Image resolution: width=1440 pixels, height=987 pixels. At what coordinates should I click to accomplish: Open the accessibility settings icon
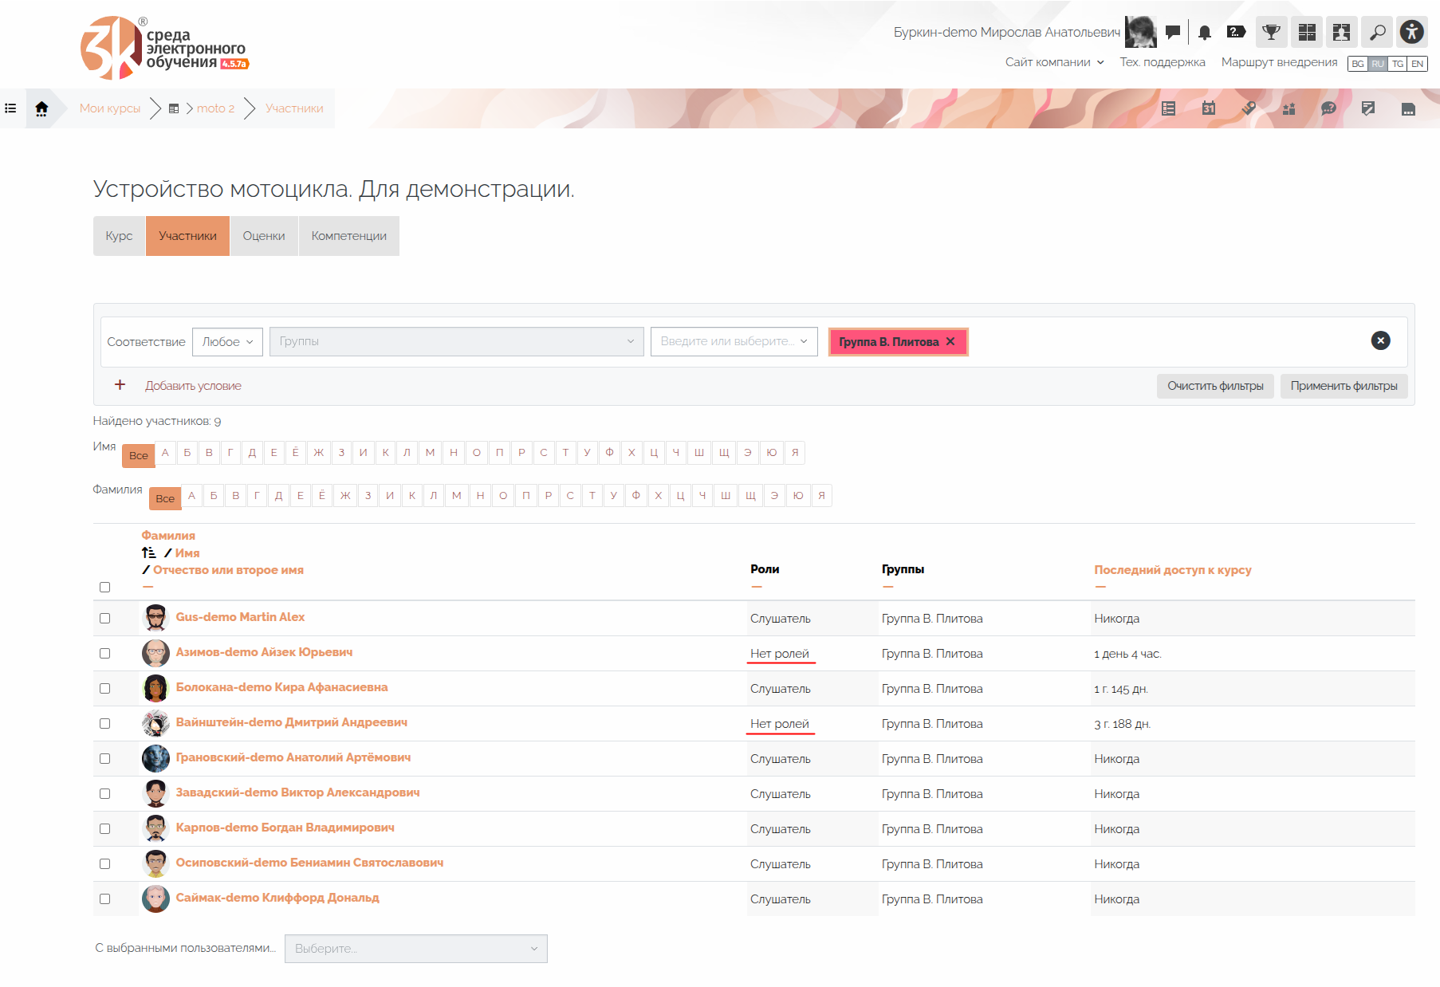[x=1411, y=32]
